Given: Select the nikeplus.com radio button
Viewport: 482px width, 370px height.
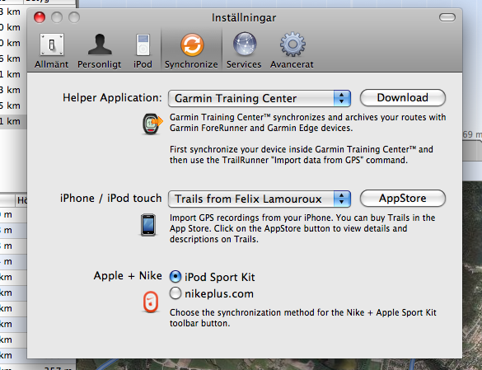Looking at the screenshot, I should (175, 293).
